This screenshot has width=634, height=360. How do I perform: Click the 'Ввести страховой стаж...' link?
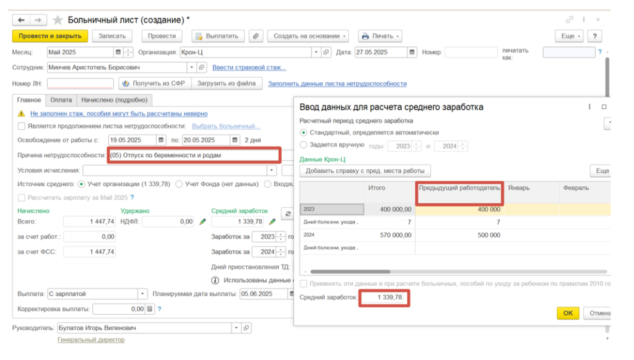[250, 67]
